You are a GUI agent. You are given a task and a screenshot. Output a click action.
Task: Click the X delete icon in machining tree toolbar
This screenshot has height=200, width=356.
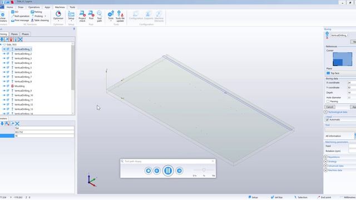(x=20, y=39)
